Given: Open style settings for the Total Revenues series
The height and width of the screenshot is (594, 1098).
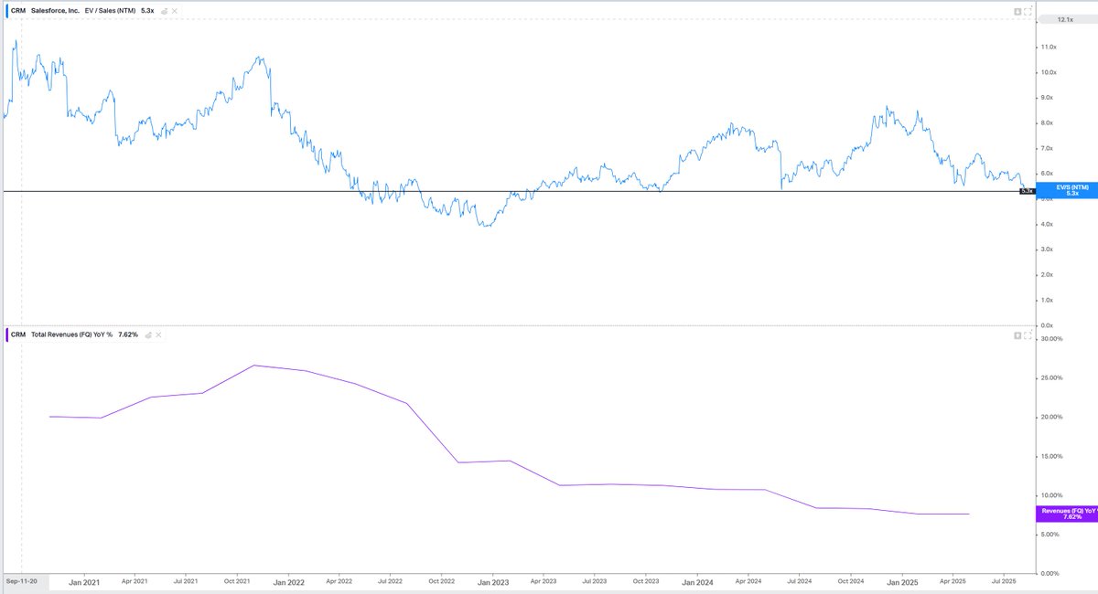Looking at the screenshot, I should (x=148, y=335).
